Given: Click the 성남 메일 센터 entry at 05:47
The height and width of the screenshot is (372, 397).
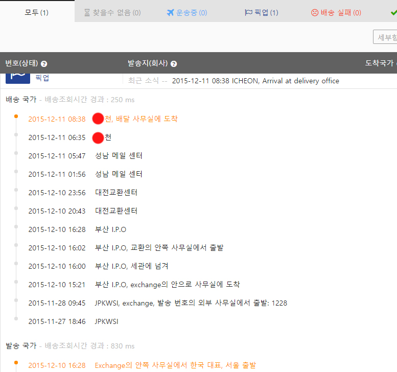Looking at the screenshot, I should click(119, 156).
